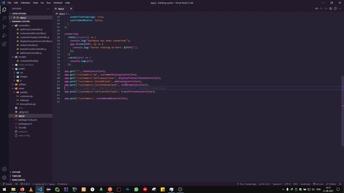Open the Terminal menu
This screenshot has width=344, height=193.
pos(58,3)
